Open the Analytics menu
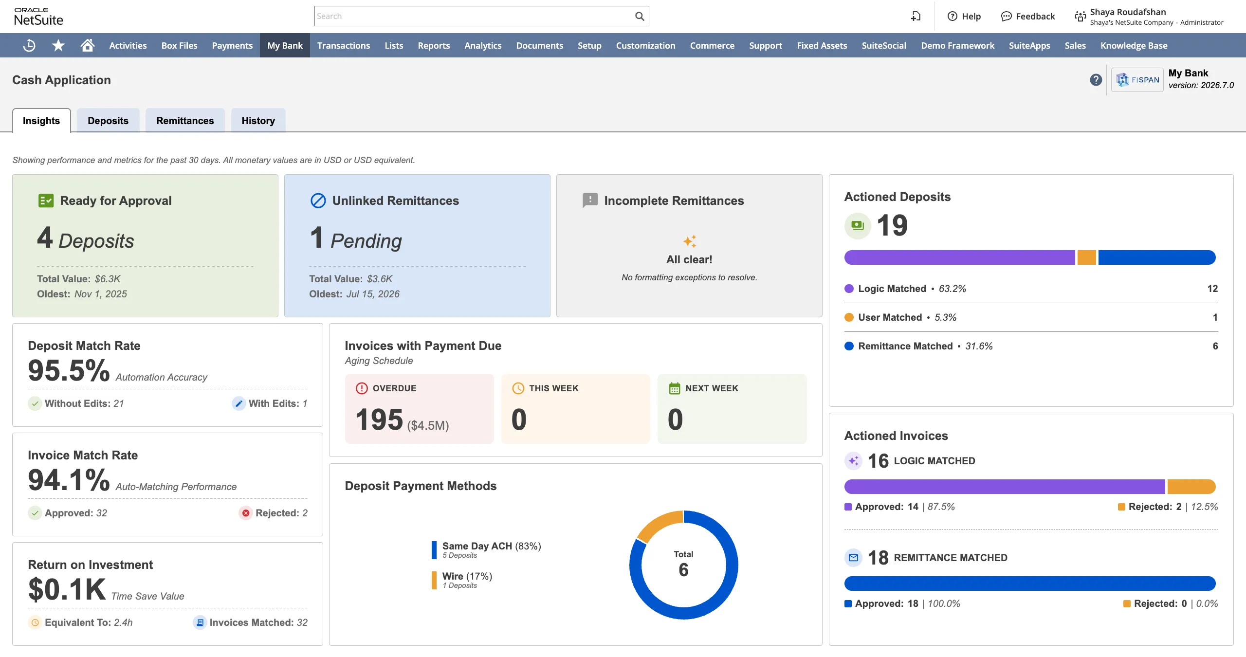 coord(483,45)
